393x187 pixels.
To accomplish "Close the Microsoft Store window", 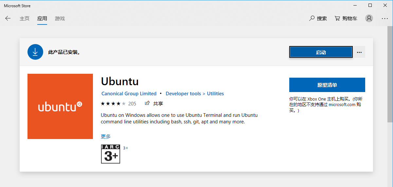I will pos(385,5).
